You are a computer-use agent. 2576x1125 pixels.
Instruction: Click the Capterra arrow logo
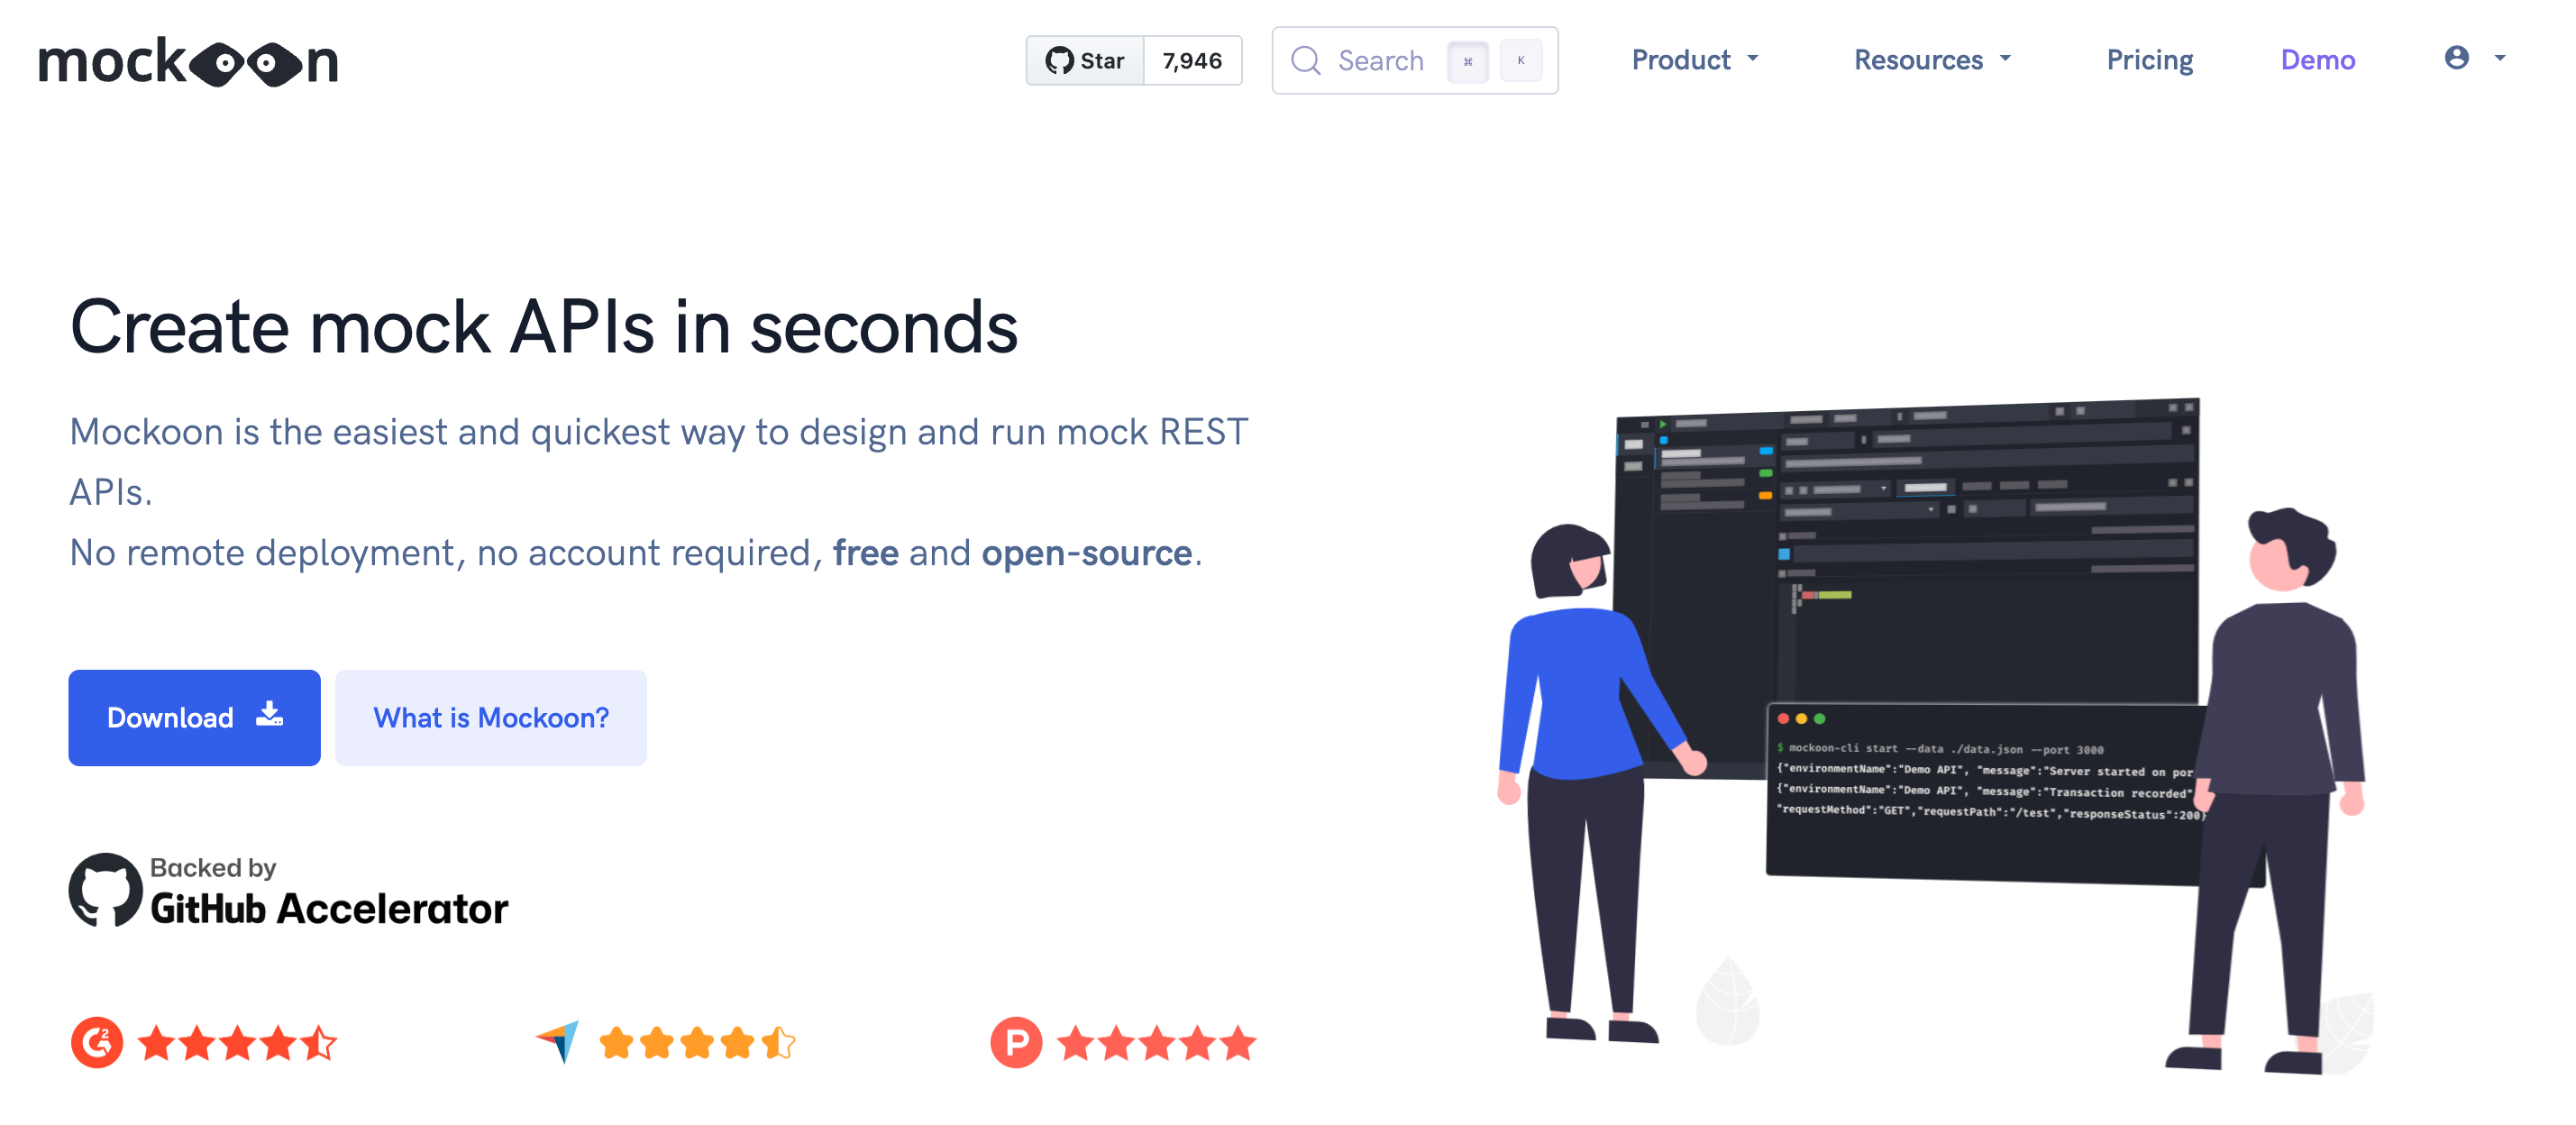(x=558, y=1042)
